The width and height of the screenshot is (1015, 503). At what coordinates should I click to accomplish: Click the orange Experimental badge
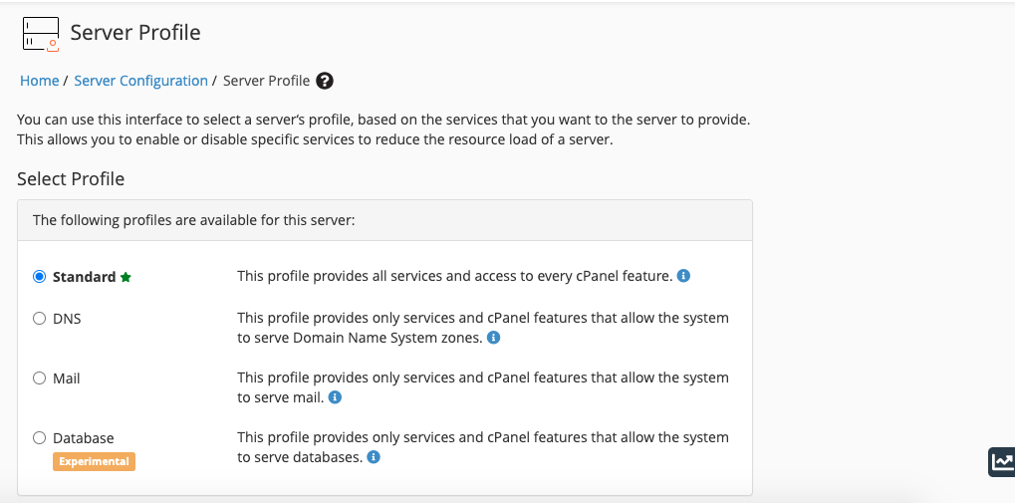point(94,461)
